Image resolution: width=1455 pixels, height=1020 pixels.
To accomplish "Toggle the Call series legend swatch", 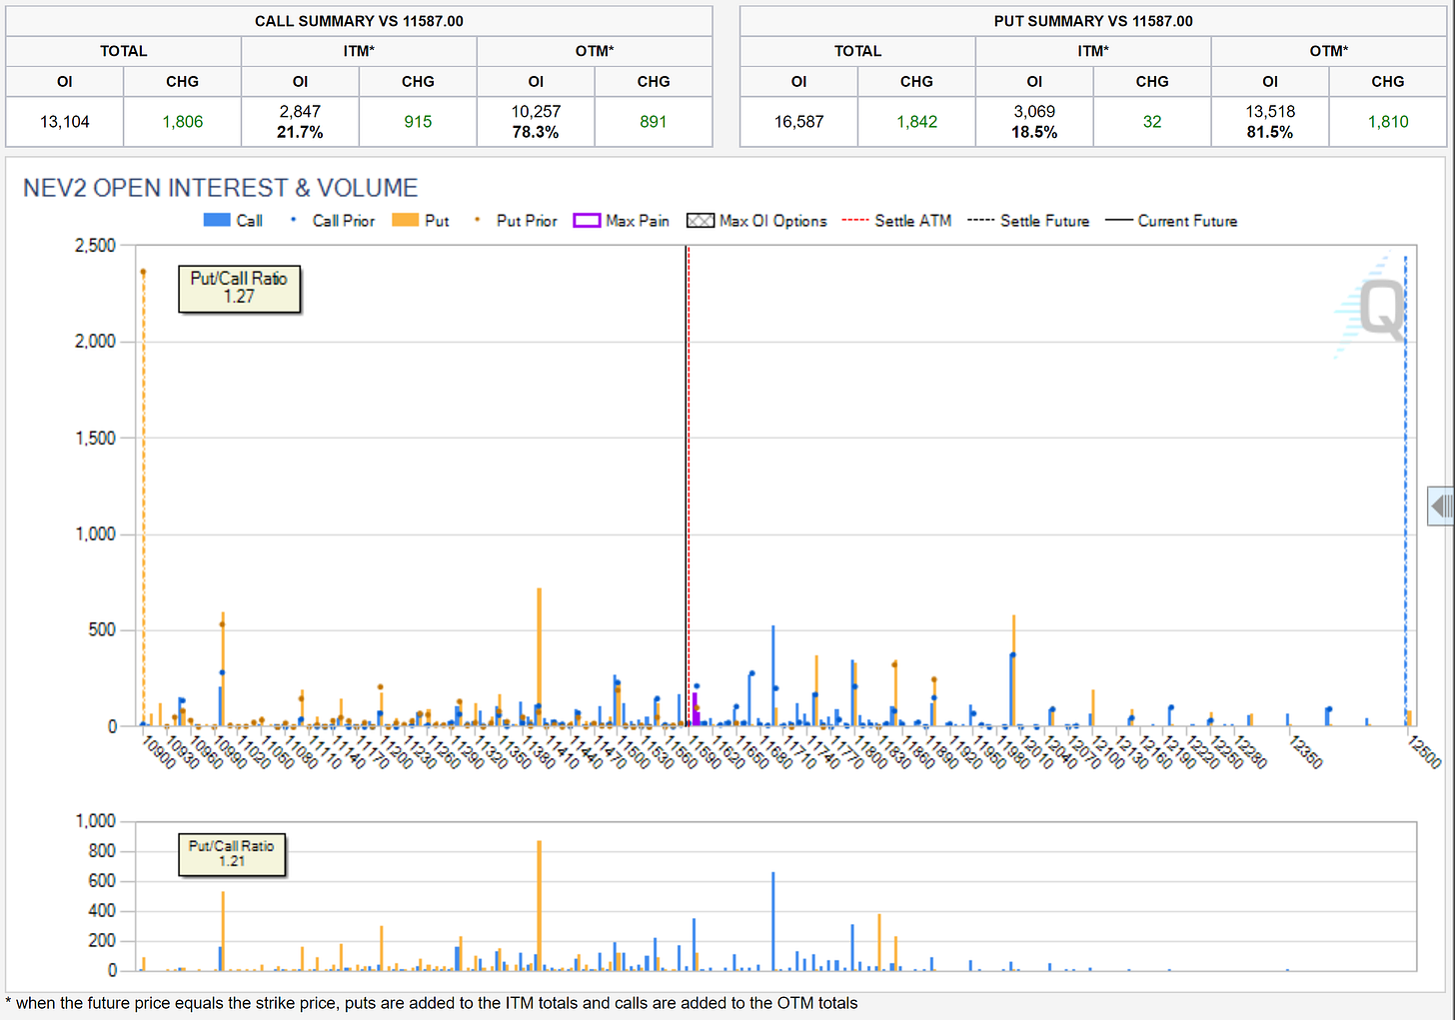I will (217, 220).
